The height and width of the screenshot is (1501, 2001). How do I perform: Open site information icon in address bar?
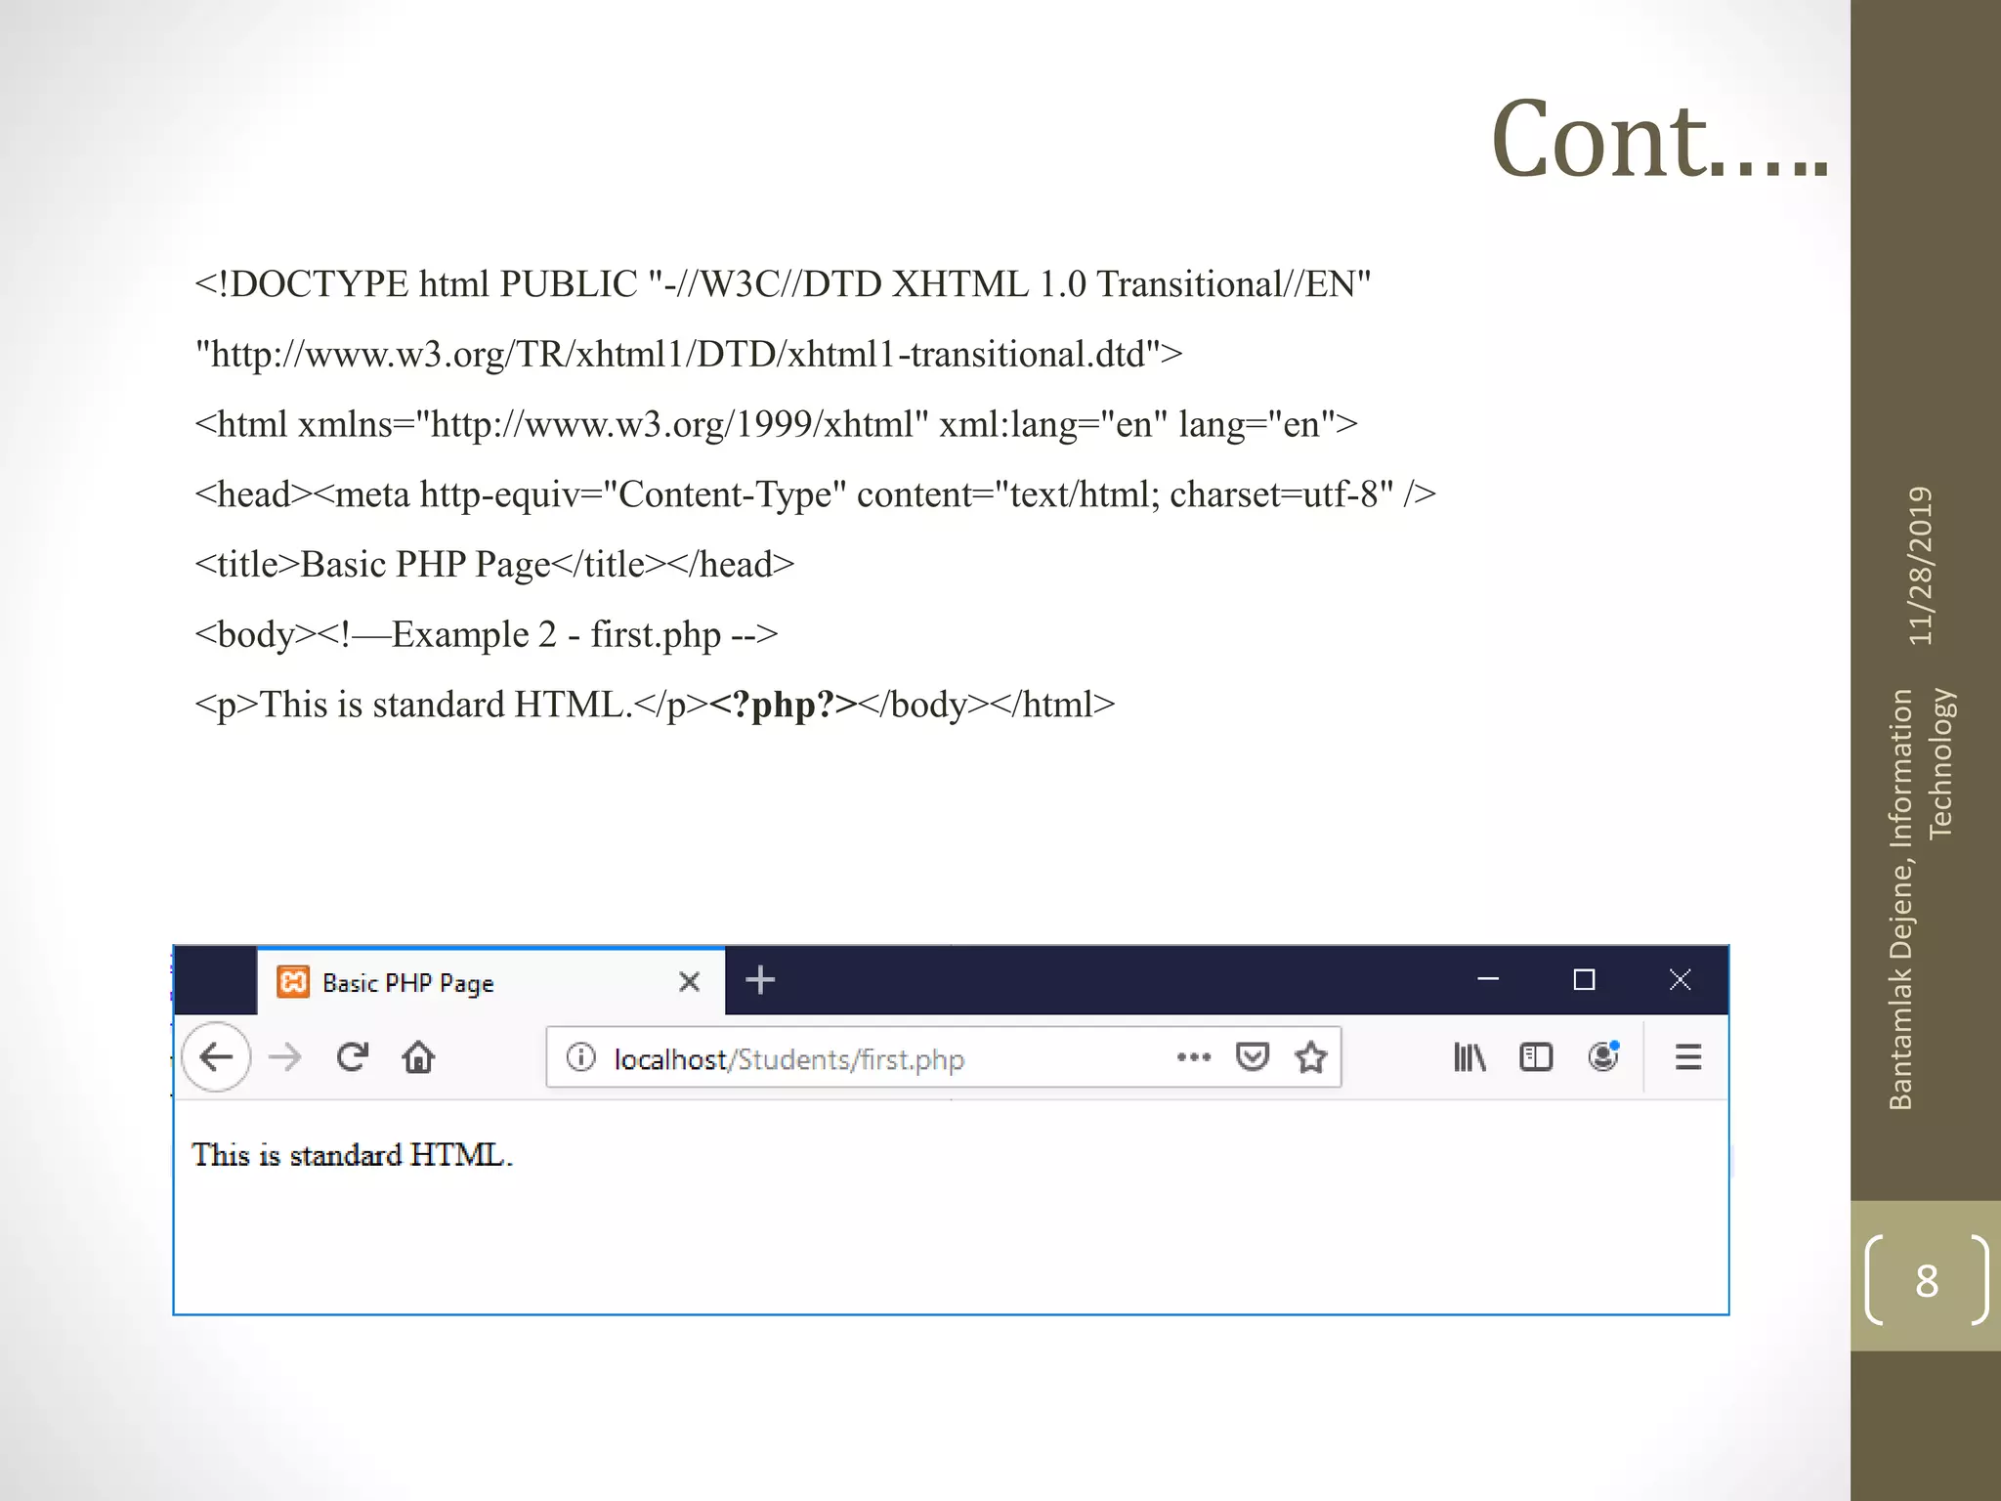[580, 1057]
